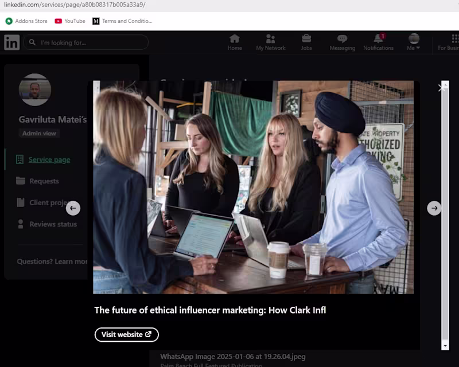Click Questions? Learn more link
Screen dimensions: 459x367
click(52, 261)
